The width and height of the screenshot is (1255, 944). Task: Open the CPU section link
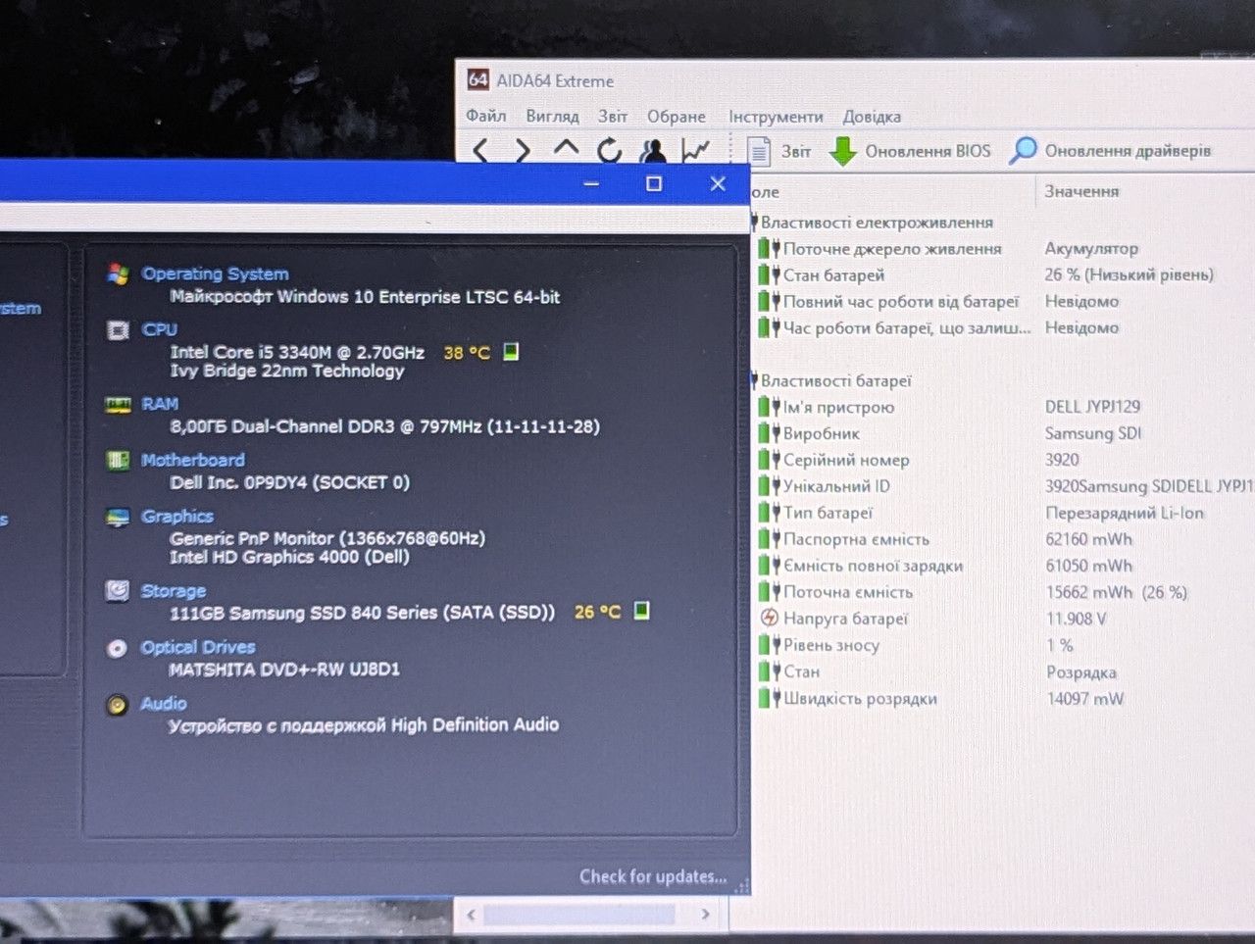(160, 329)
